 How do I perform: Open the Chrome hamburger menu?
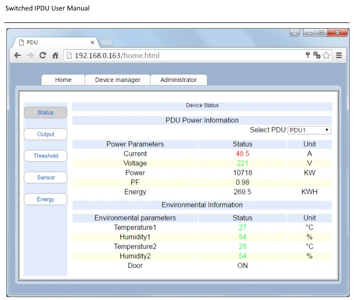pyautogui.click(x=339, y=55)
